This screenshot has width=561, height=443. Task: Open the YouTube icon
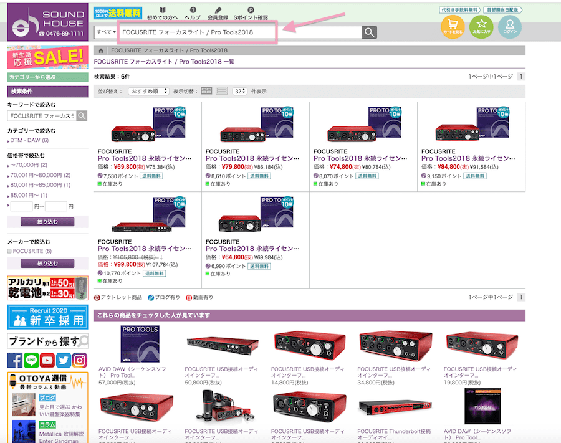coord(47,360)
